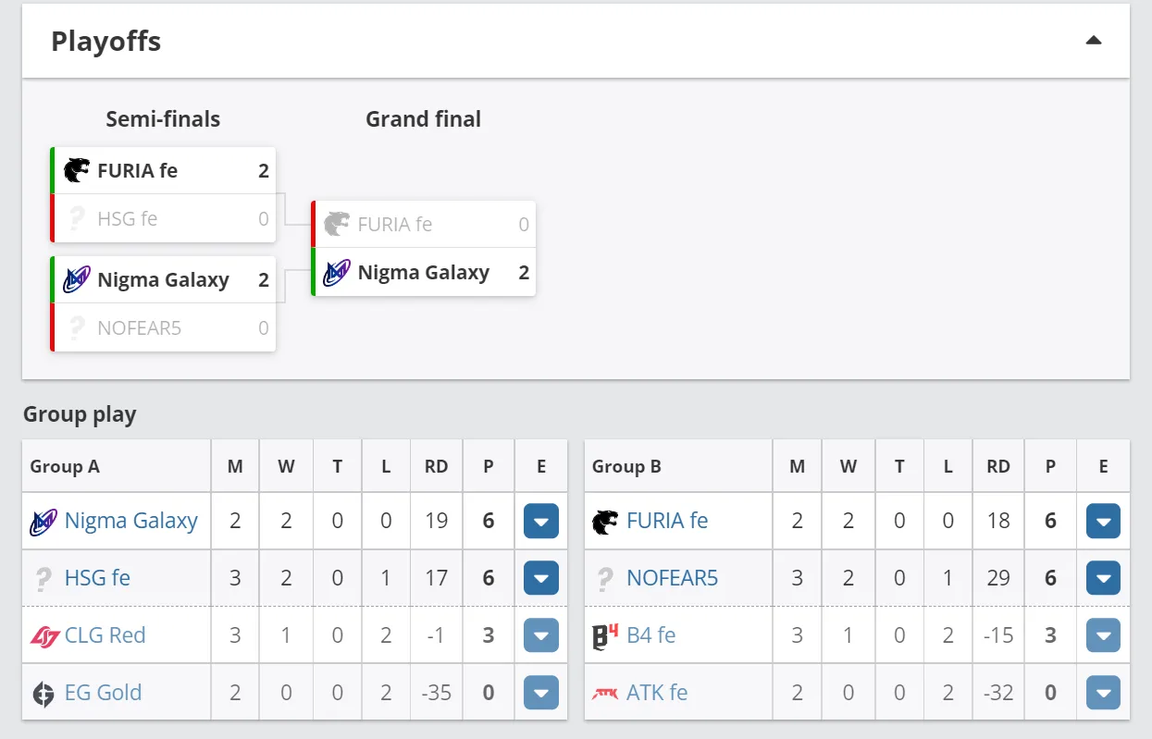Click Nigma Galaxy score 2 in grand final
This screenshot has width=1152, height=739.
524,273
